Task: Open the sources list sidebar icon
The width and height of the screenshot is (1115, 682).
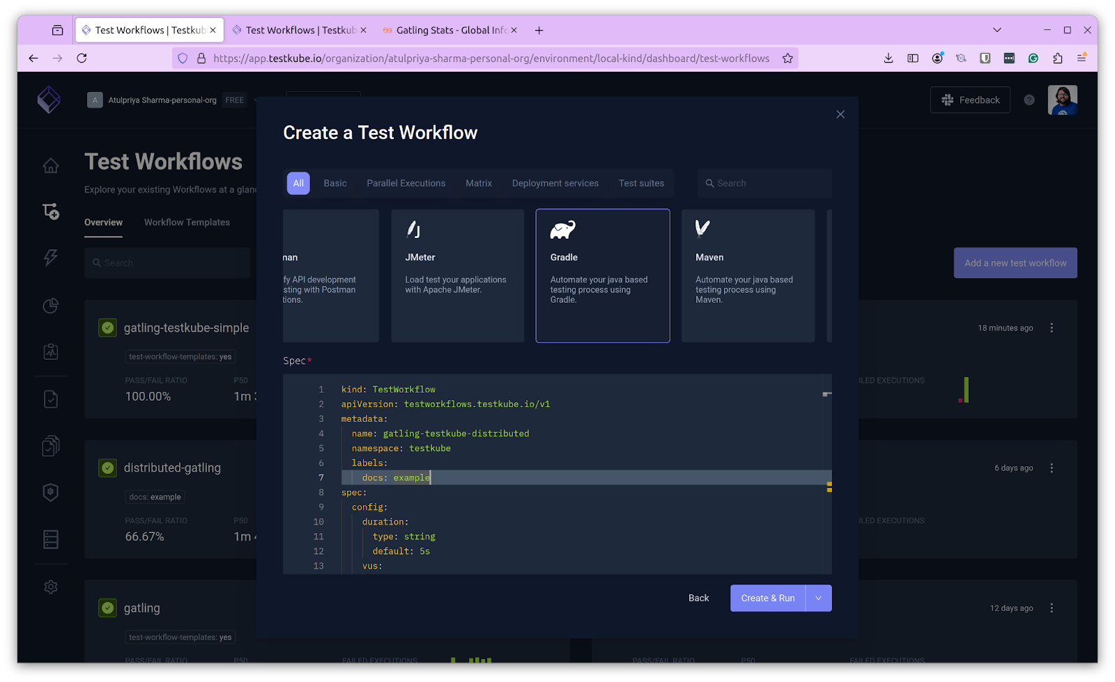Action: [51, 539]
